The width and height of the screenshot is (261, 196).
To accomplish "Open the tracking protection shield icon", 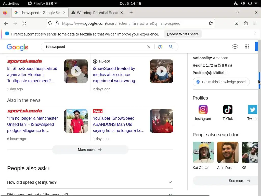I will (50, 23).
